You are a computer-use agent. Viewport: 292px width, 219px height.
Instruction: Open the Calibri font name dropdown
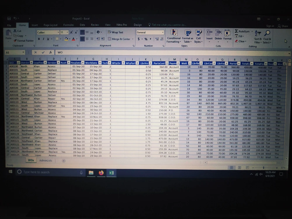(x=58, y=32)
